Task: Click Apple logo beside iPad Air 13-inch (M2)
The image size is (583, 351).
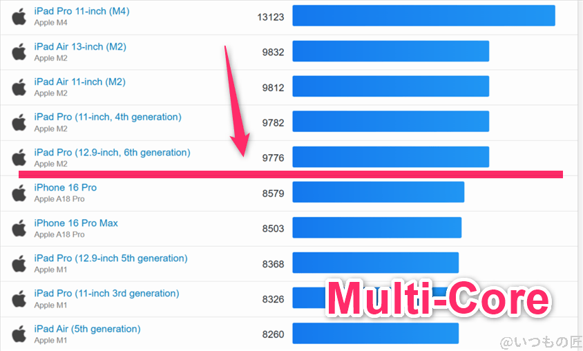Action: click(19, 52)
